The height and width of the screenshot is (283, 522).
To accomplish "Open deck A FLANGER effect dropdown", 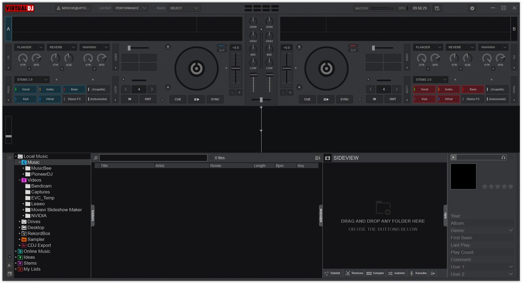I will click(x=29, y=47).
